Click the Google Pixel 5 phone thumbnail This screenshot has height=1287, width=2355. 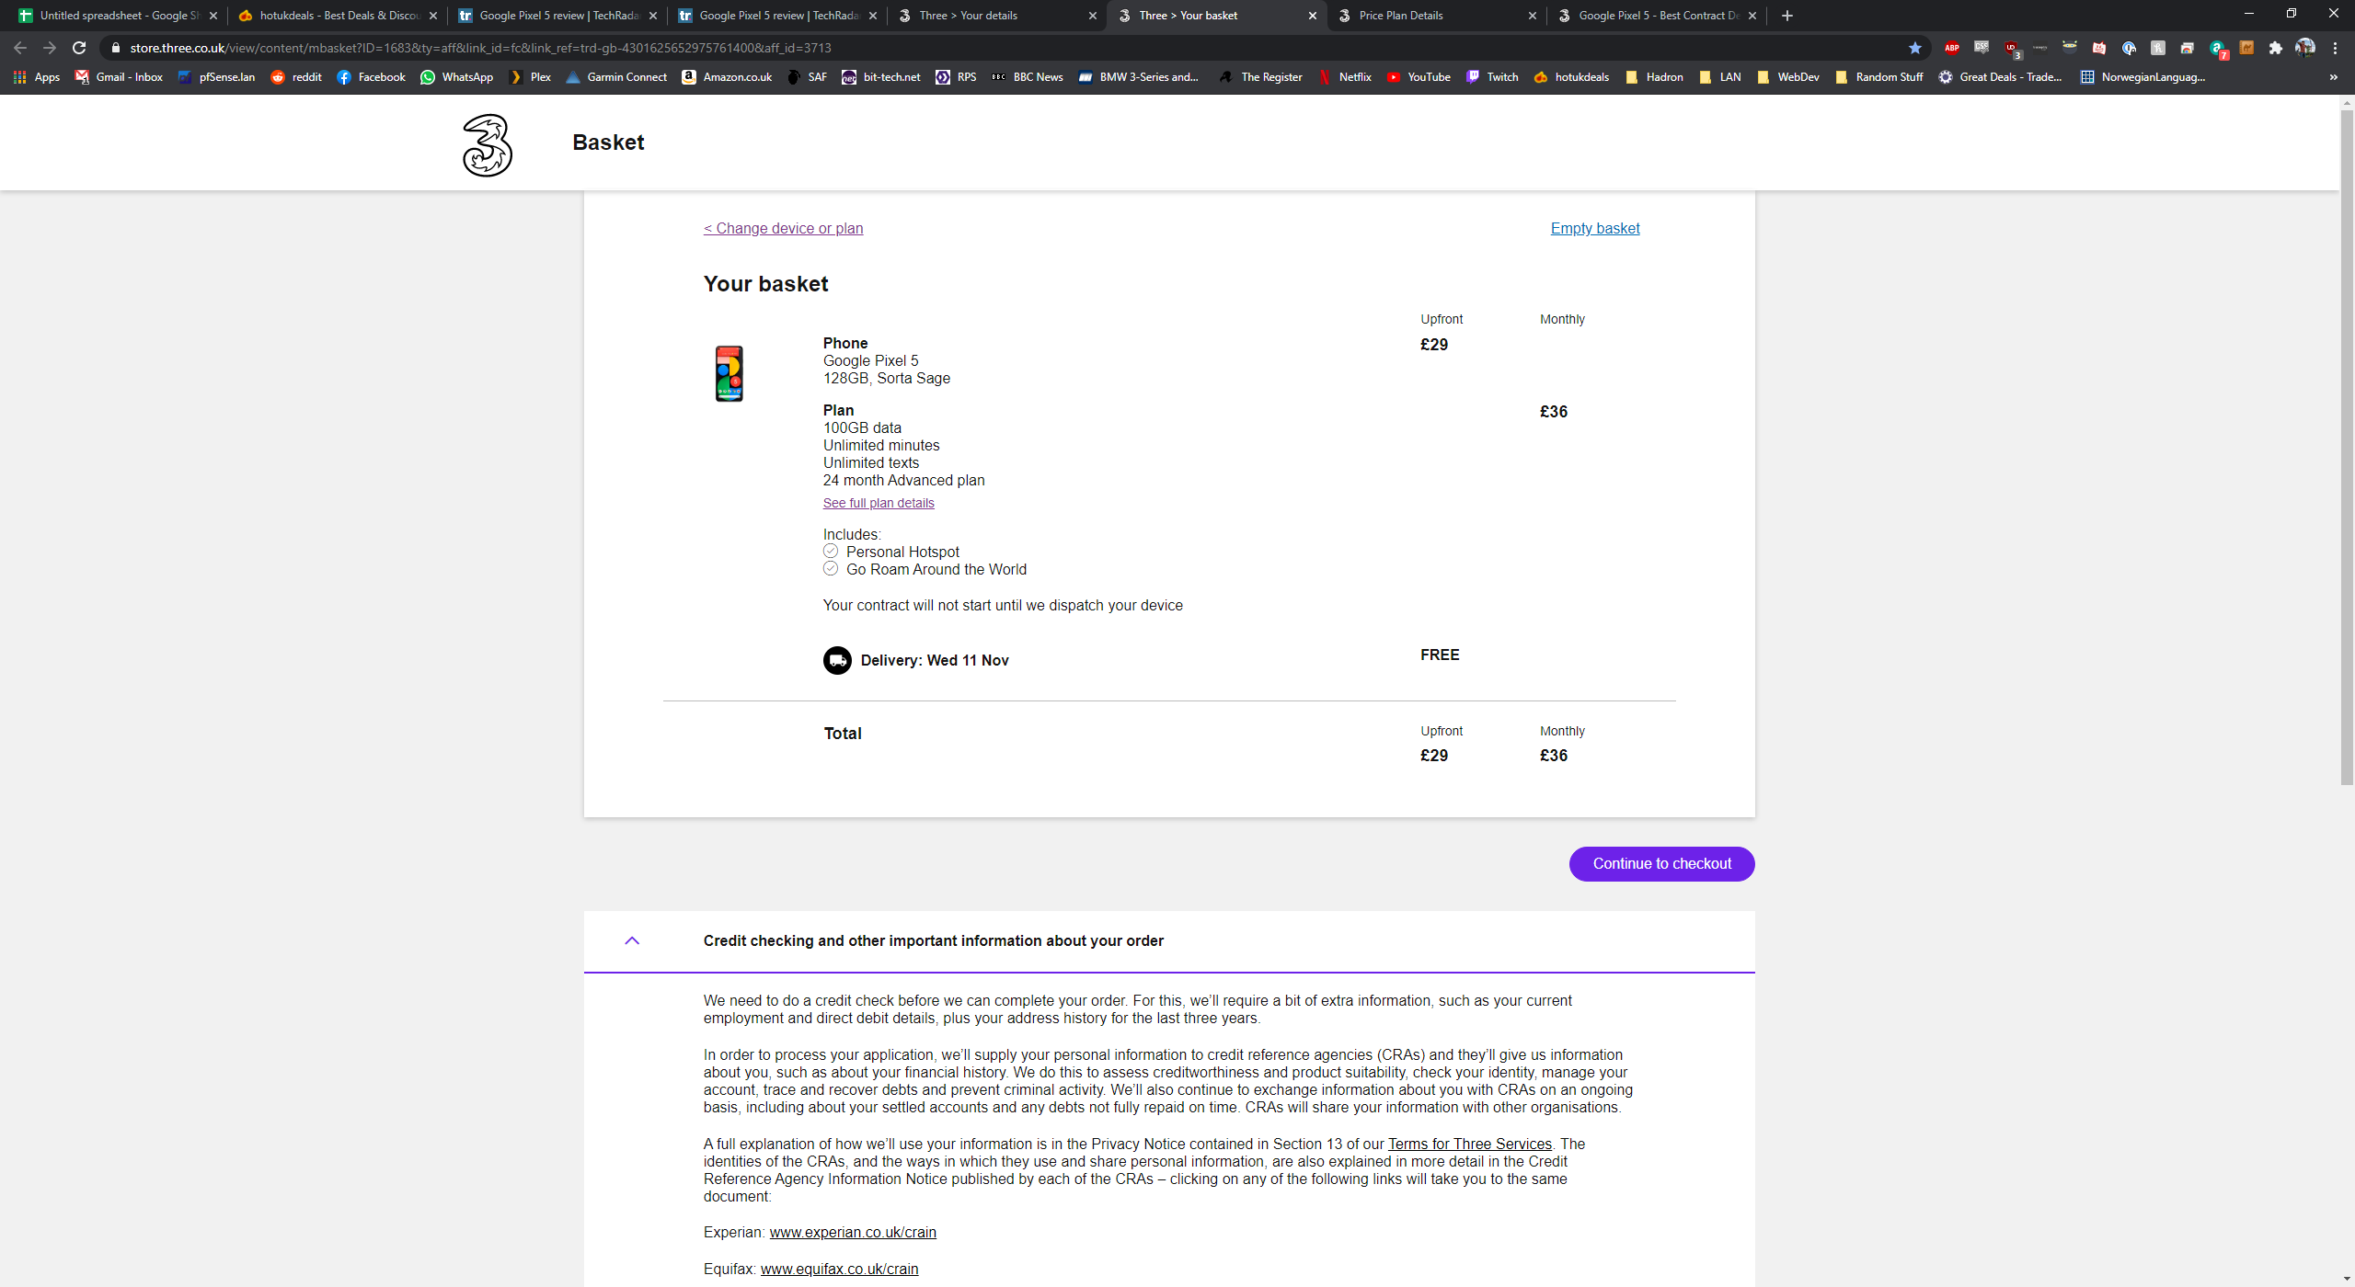click(x=729, y=373)
